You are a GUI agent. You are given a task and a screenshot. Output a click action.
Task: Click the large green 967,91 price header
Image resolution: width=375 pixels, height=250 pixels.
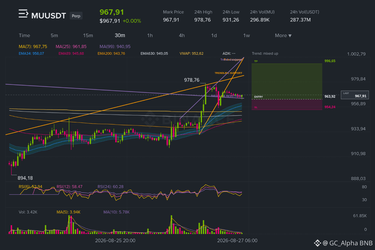[x=112, y=12]
